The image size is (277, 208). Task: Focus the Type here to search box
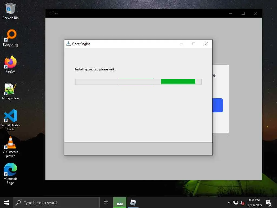[x=56, y=203]
